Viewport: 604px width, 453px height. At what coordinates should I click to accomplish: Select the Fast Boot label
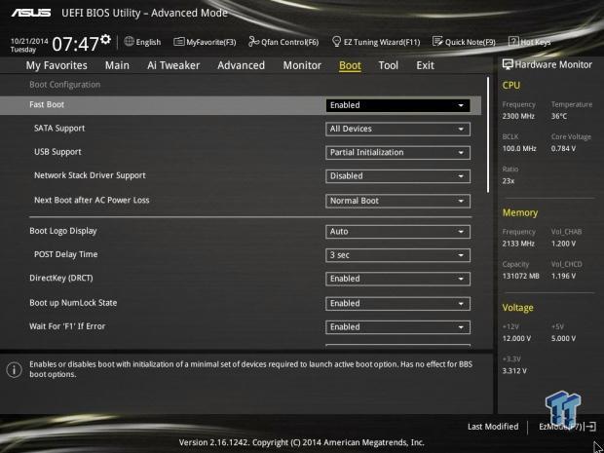pyautogui.click(x=47, y=105)
